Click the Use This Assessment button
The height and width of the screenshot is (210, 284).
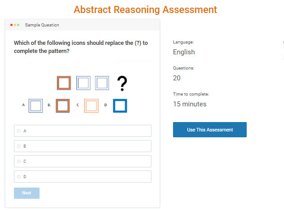click(x=210, y=130)
